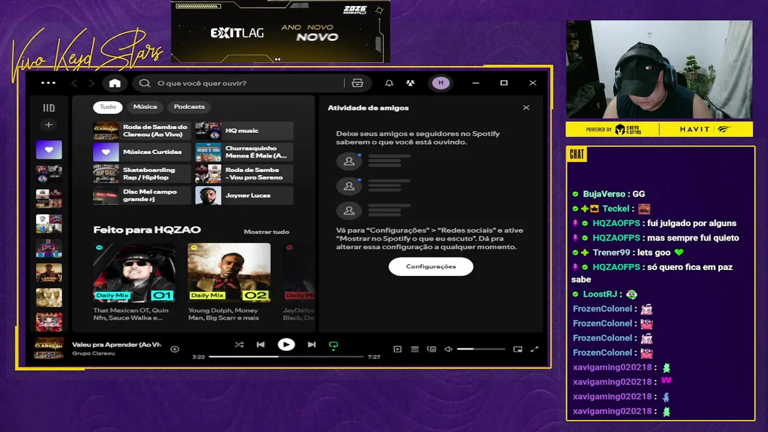
Task: Click total duration '7:27'
Action: [x=374, y=357]
